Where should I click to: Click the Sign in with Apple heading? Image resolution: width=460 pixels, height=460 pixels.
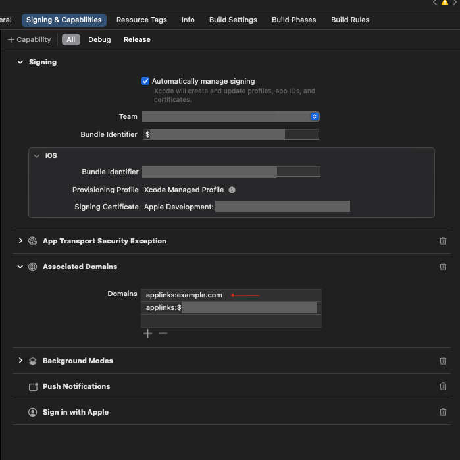click(76, 412)
